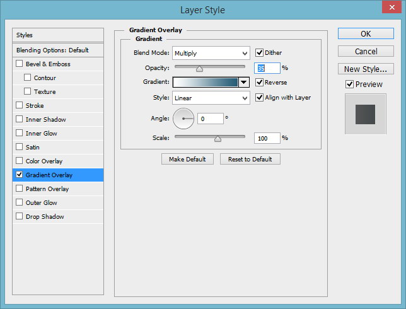Click the Angle dial control
The image size is (406, 309).
pyautogui.click(x=183, y=119)
